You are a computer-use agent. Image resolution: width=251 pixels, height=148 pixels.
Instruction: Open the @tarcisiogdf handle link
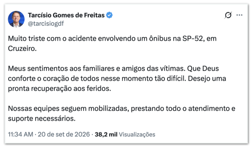[46, 24]
